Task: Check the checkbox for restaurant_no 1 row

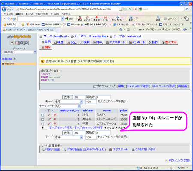Action: (42, 115)
